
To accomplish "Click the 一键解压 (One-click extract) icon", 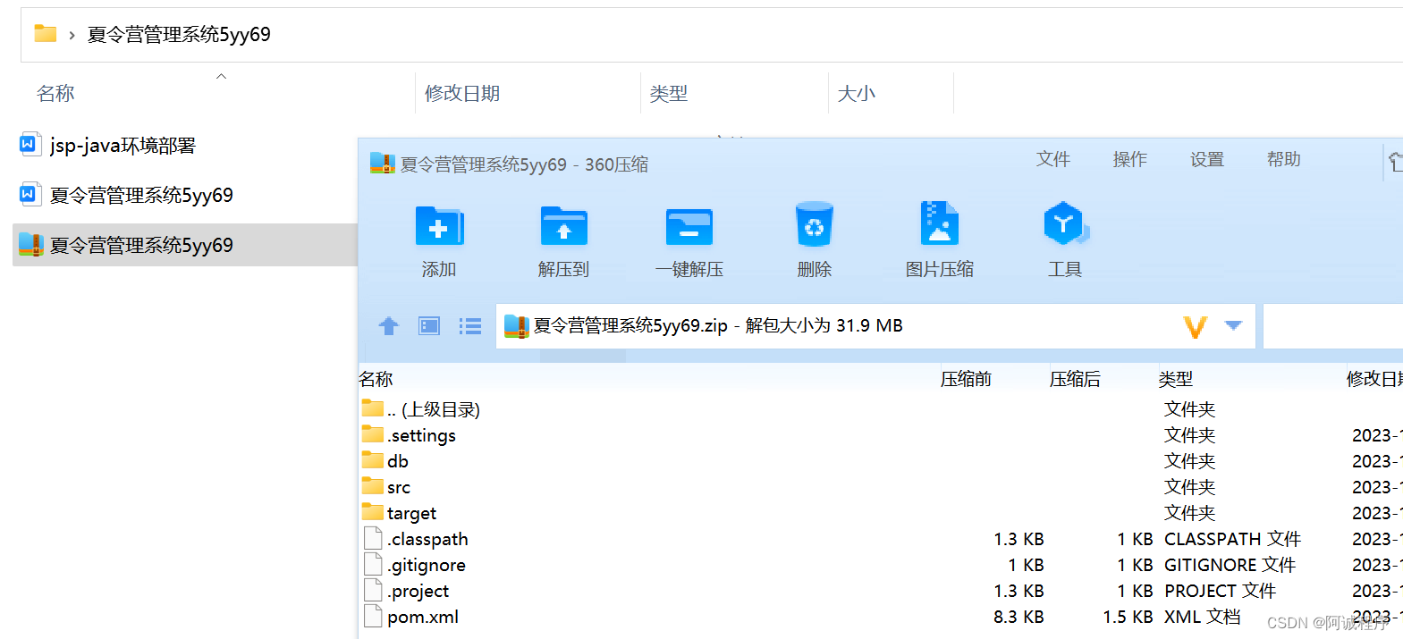I will (689, 226).
